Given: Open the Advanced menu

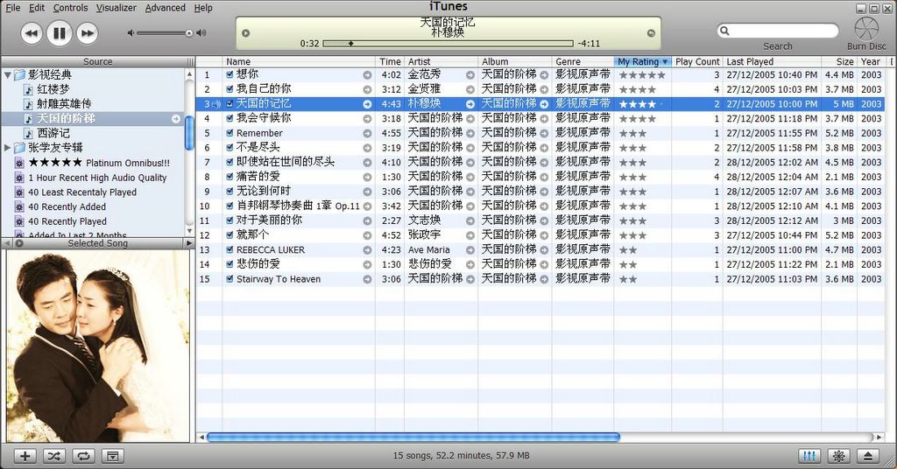Looking at the screenshot, I should (165, 8).
